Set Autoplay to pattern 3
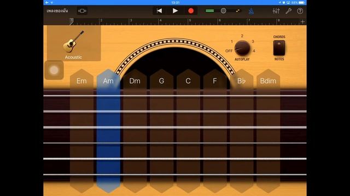The image size is (350, 196). tap(253, 41)
